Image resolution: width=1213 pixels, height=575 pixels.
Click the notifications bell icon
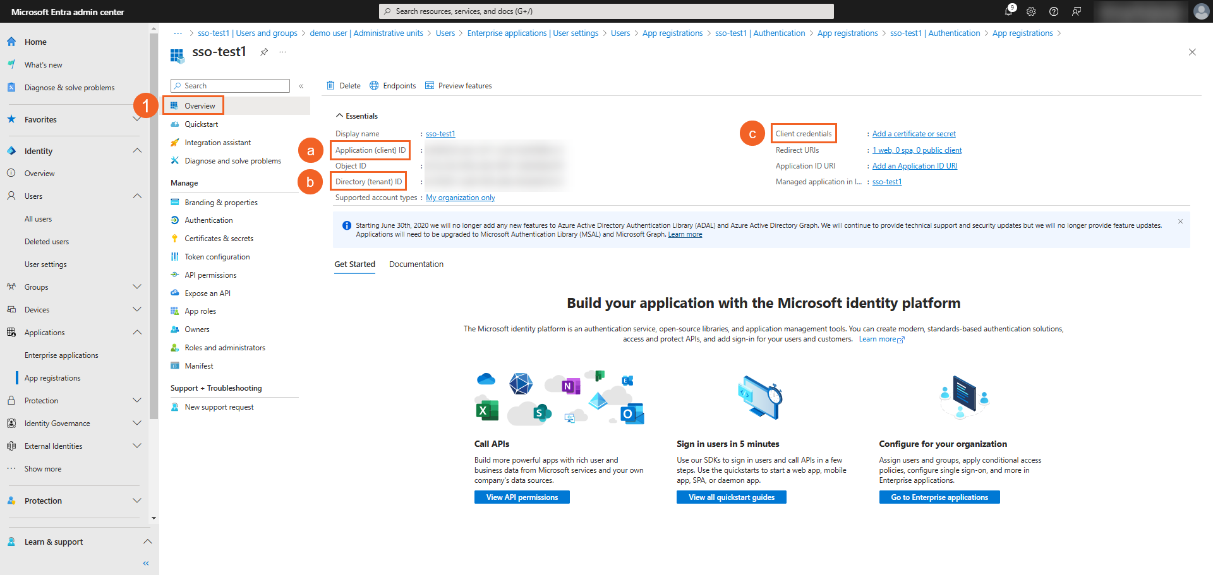point(1009,11)
